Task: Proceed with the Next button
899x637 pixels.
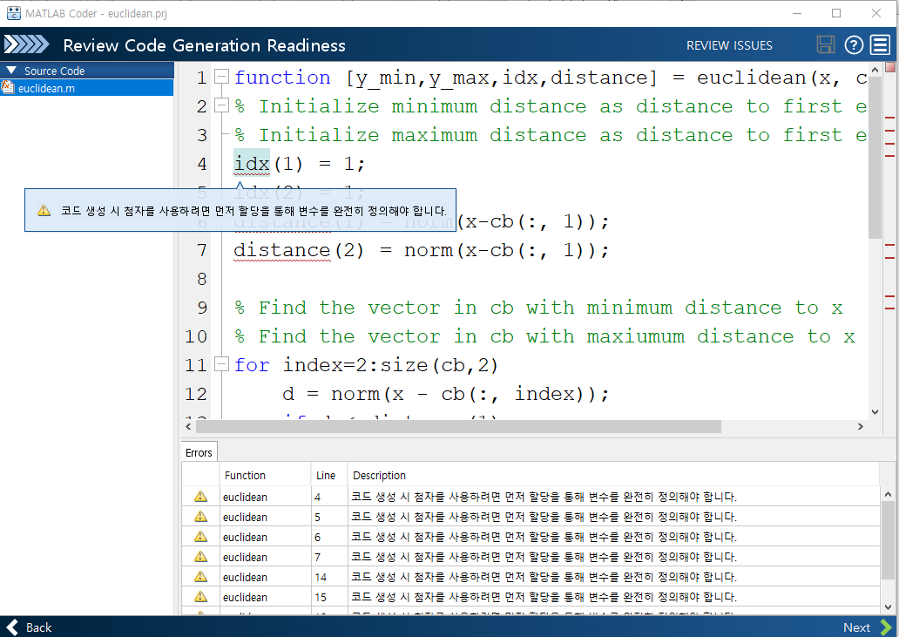Action: 867,627
